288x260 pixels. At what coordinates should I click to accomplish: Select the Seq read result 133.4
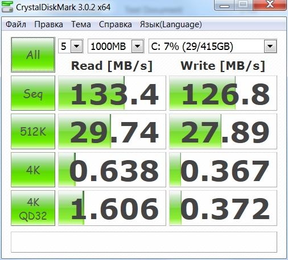point(112,93)
